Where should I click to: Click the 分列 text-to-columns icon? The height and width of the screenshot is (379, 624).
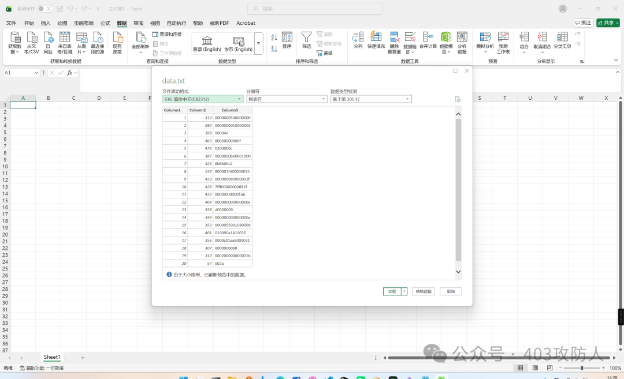[x=358, y=38]
